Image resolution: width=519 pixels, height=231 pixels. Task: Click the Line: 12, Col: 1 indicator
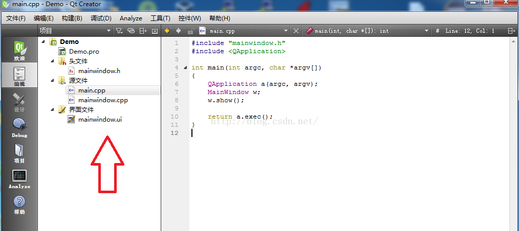coord(470,31)
